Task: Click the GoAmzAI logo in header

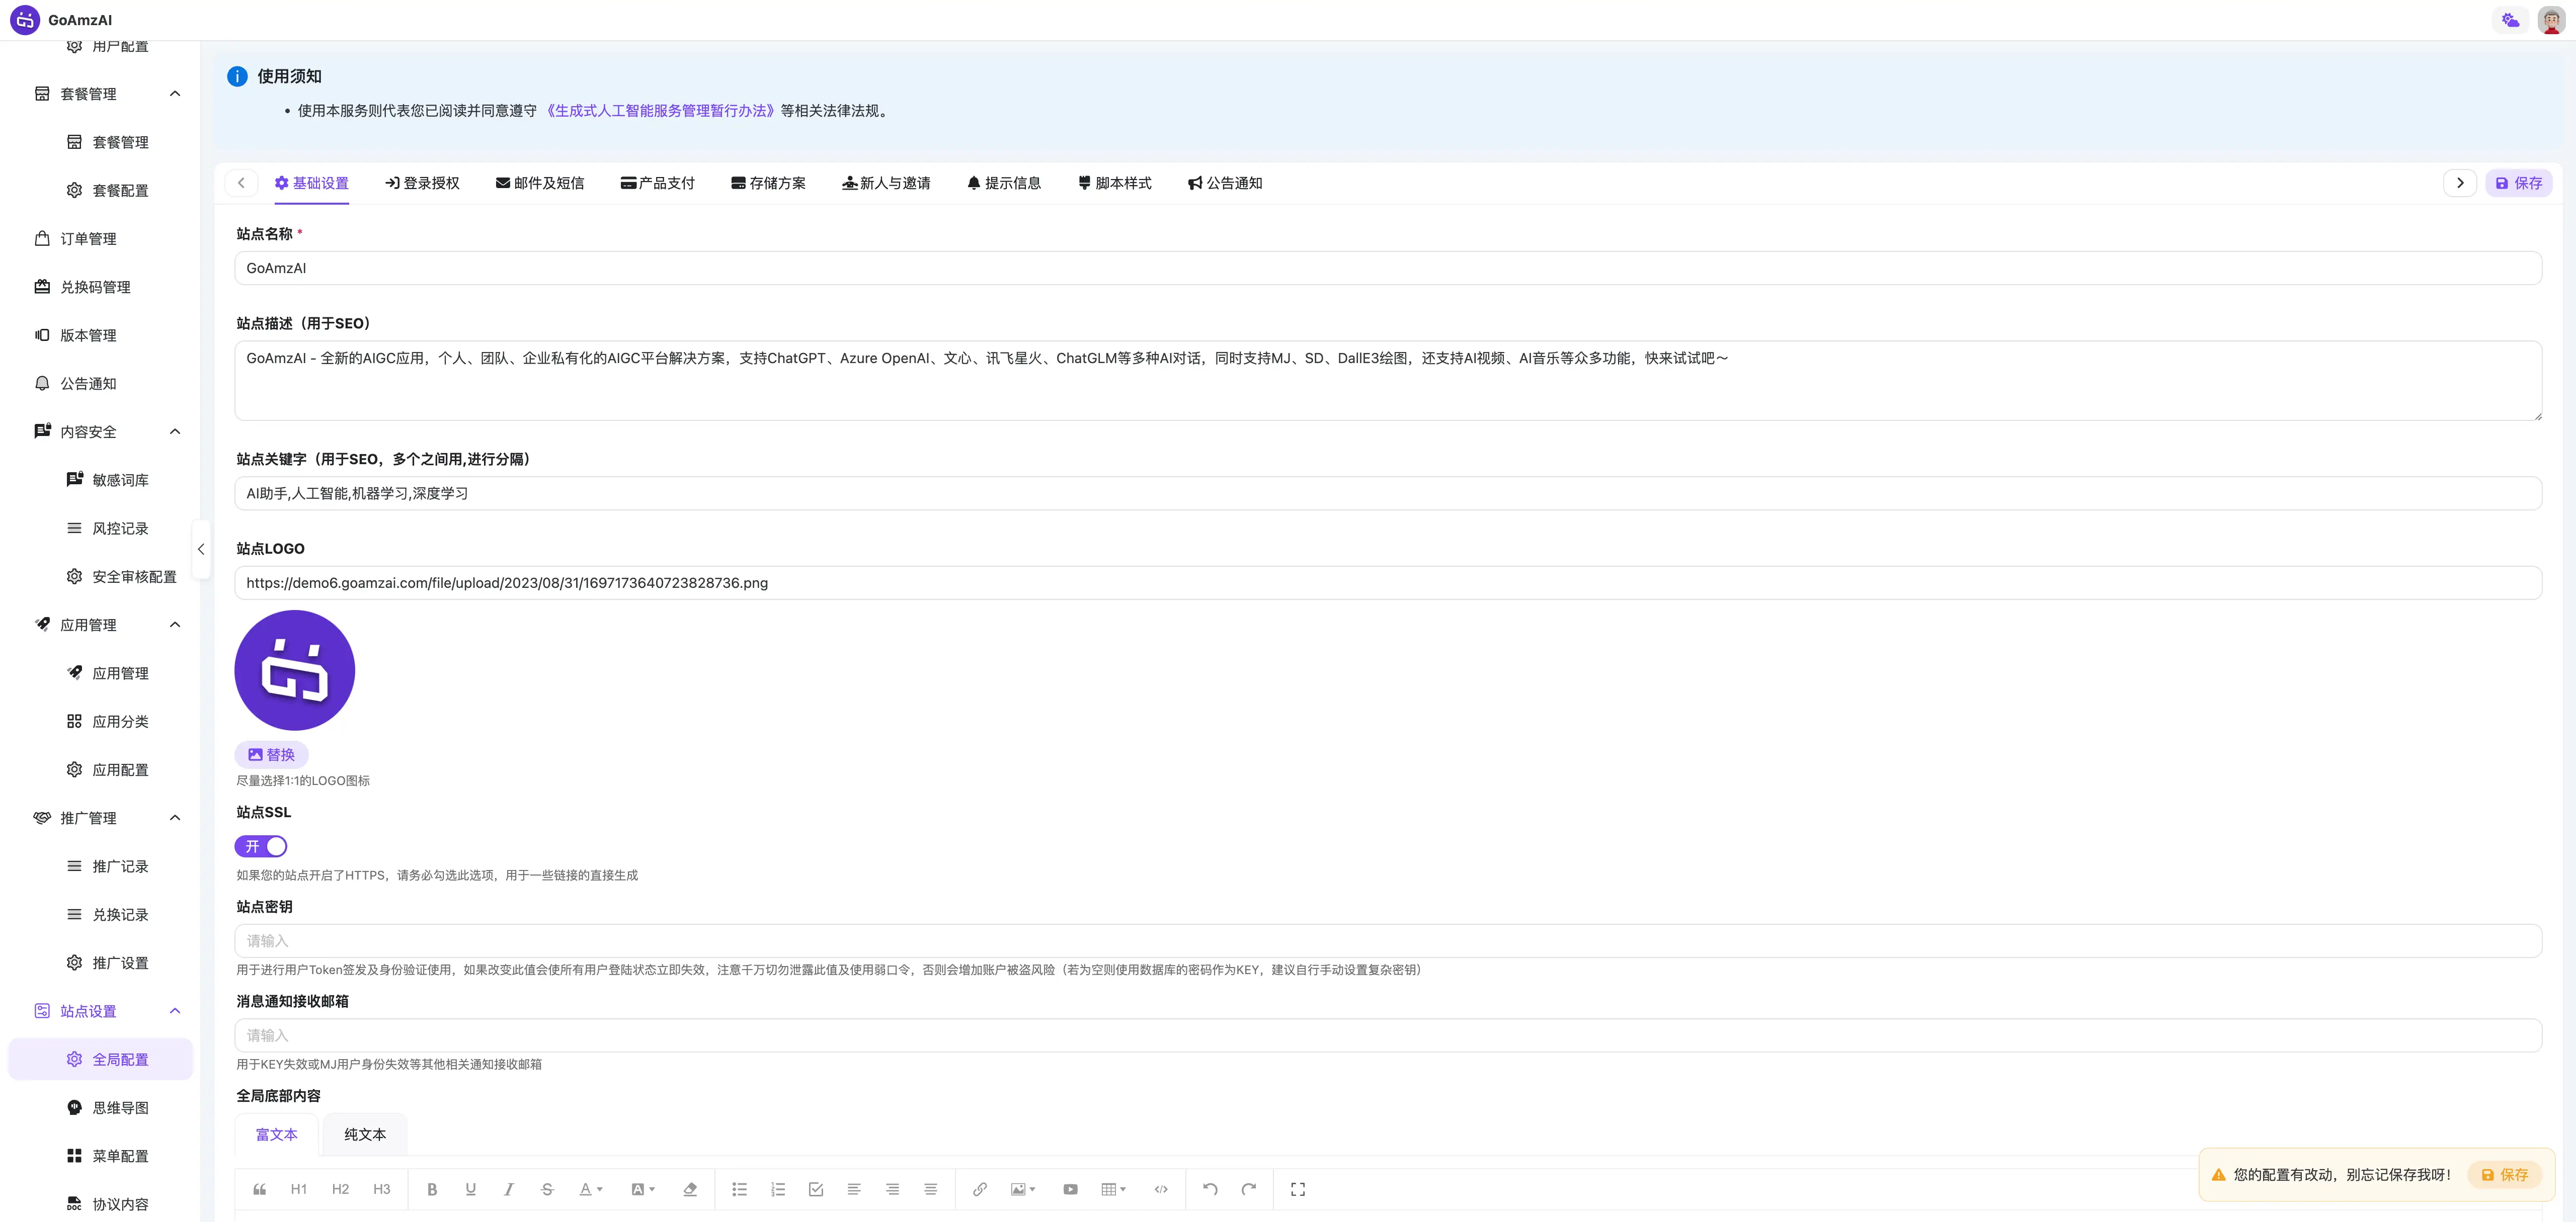Action: (25, 20)
